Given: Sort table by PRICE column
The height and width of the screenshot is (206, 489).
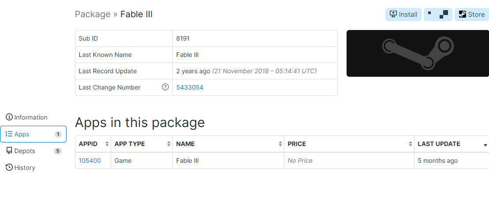Looking at the screenshot, I should pos(349,144).
